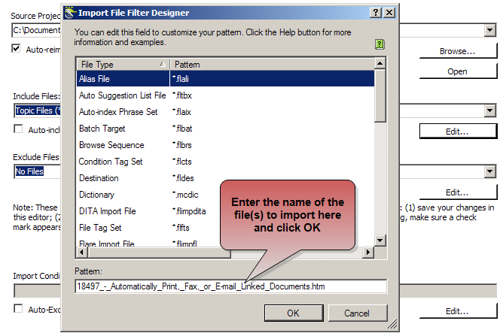Sort the list by File Type column header
This screenshot has width=503, height=333.
tap(122, 65)
